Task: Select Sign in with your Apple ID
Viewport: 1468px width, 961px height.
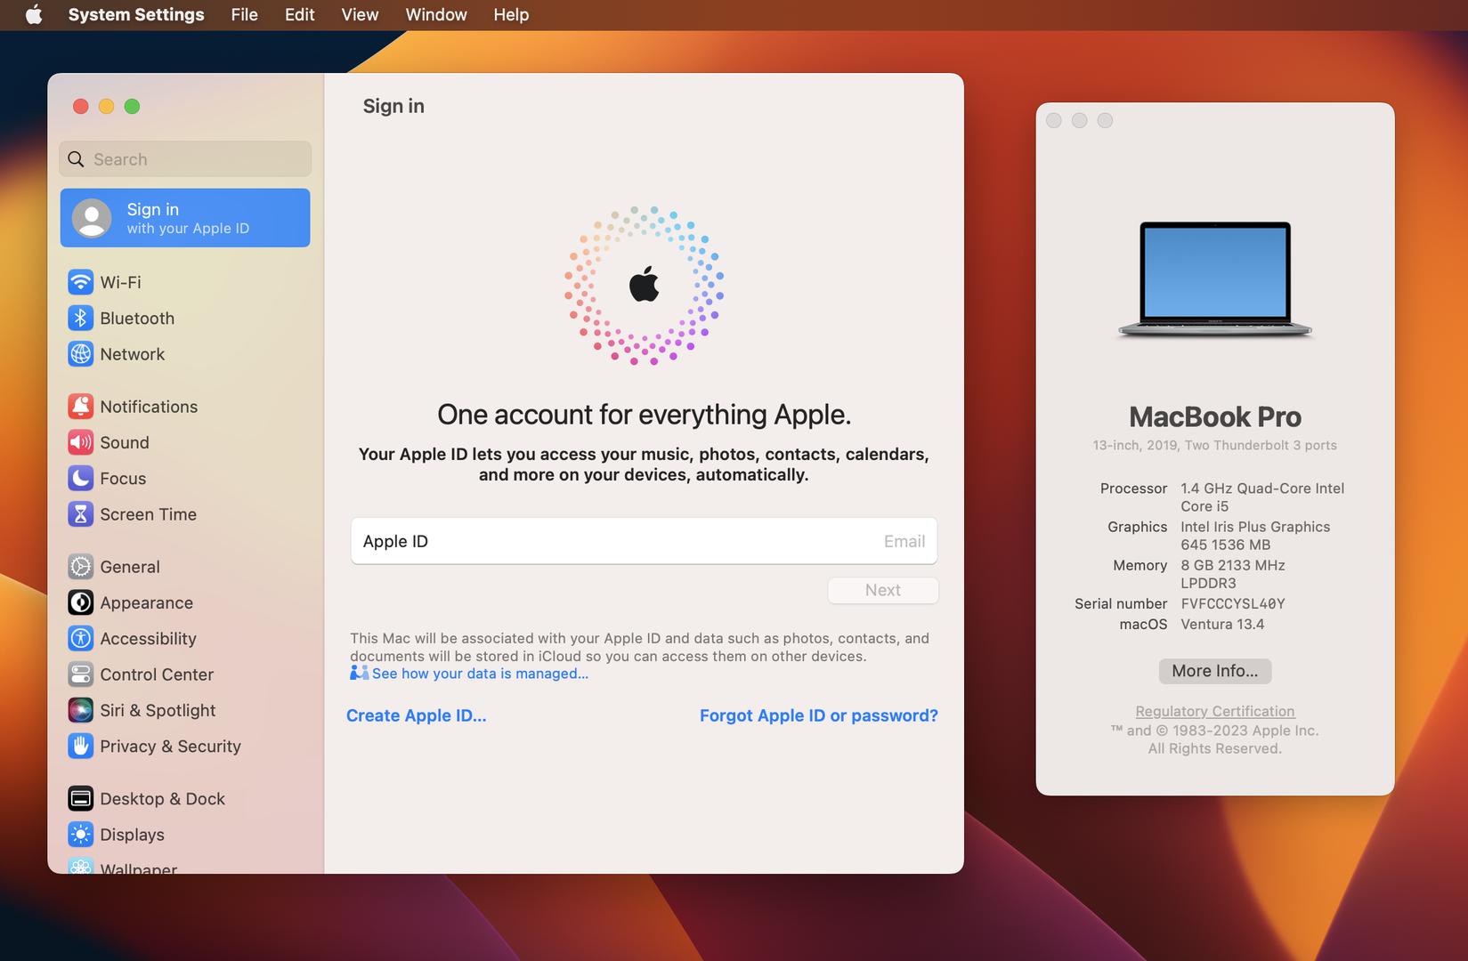Action: click(185, 218)
